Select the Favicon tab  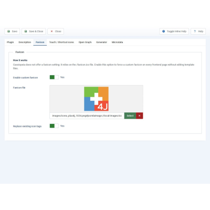click(40, 42)
